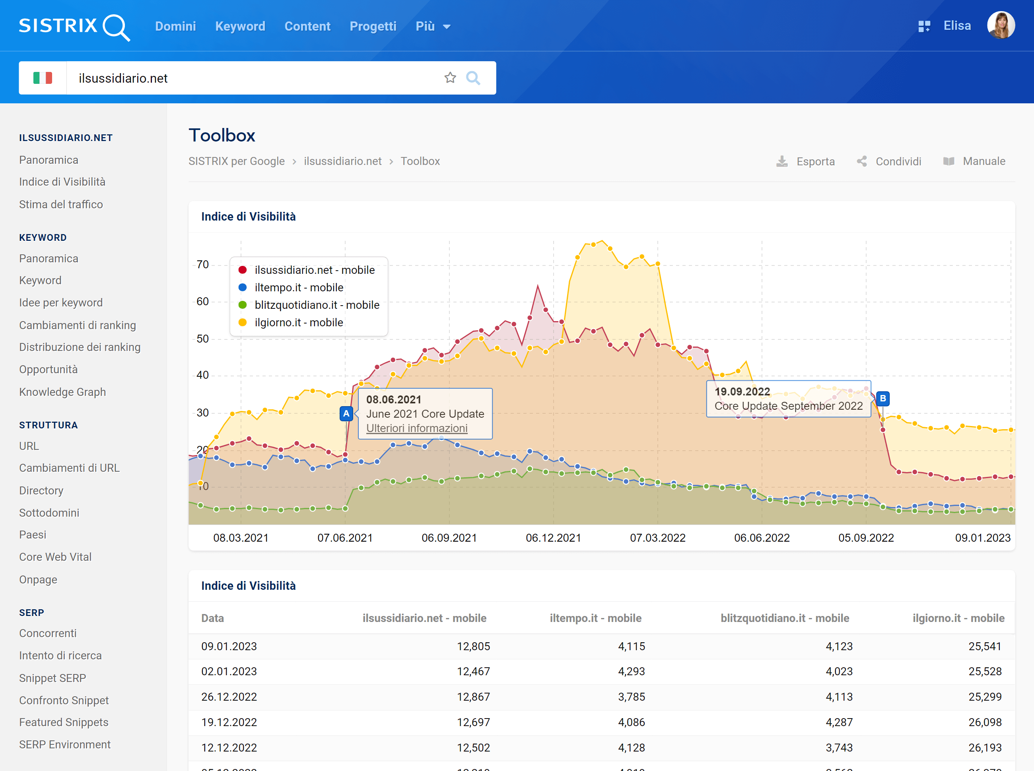Image resolution: width=1034 pixels, height=771 pixels.
Task: Click the Manuale label
Action: point(984,161)
